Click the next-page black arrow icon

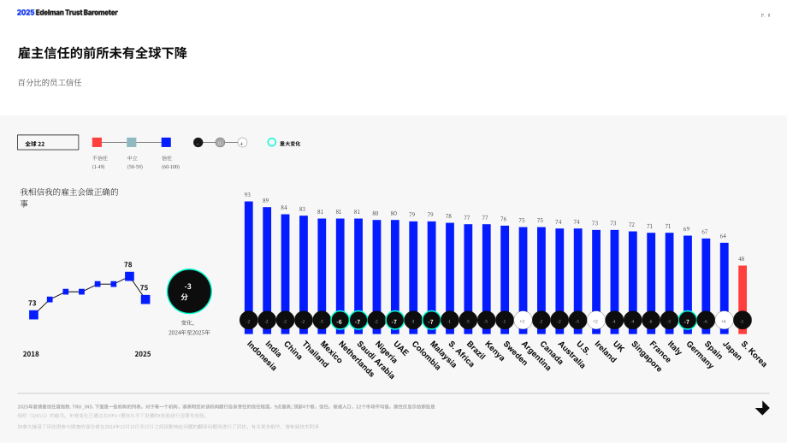click(x=762, y=409)
